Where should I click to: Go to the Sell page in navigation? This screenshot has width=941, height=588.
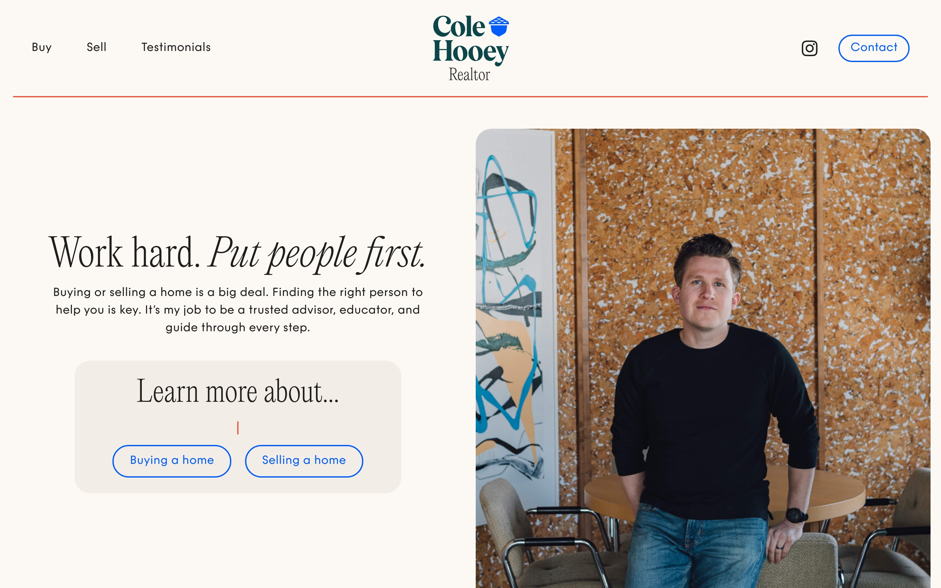[x=96, y=47]
